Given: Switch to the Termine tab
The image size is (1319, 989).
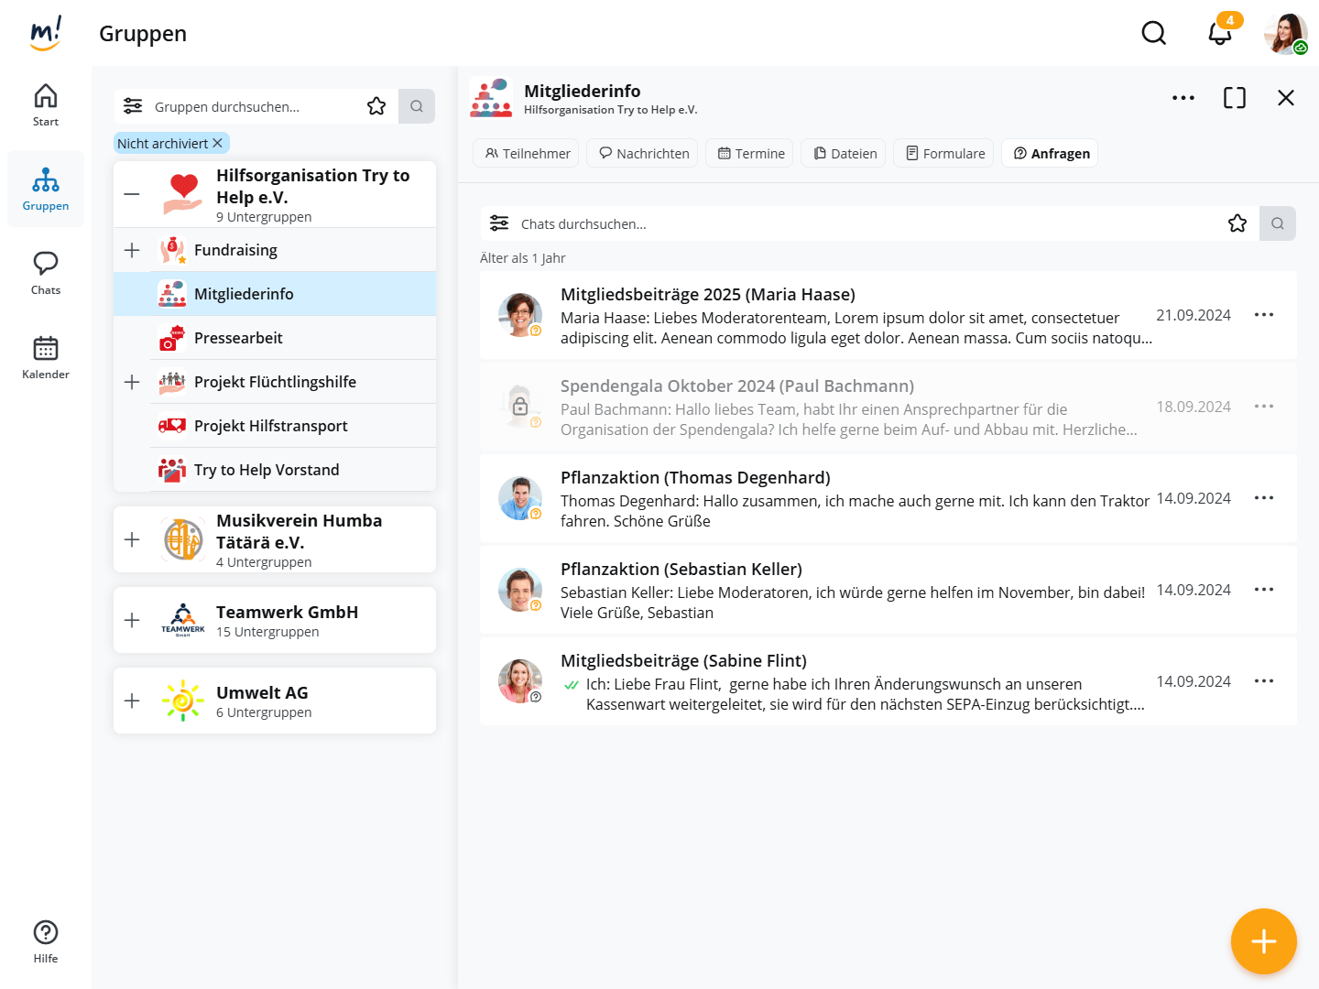Looking at the screenshot, I should (x=751, y=153).
